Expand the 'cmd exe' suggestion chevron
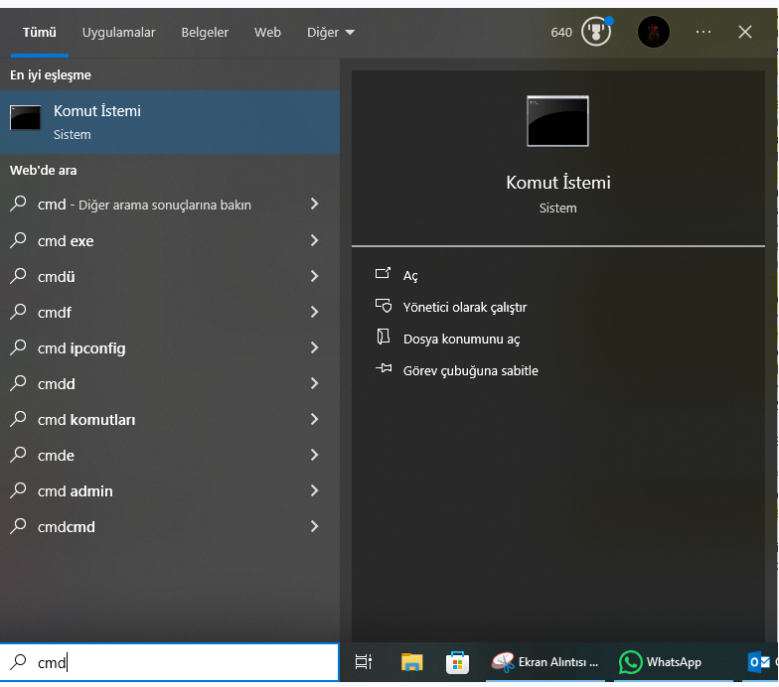 314,240
